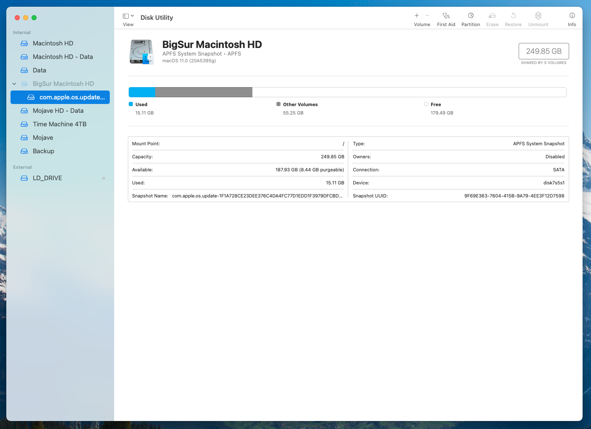Click the Snapshot Name value text

coord(257,196)
